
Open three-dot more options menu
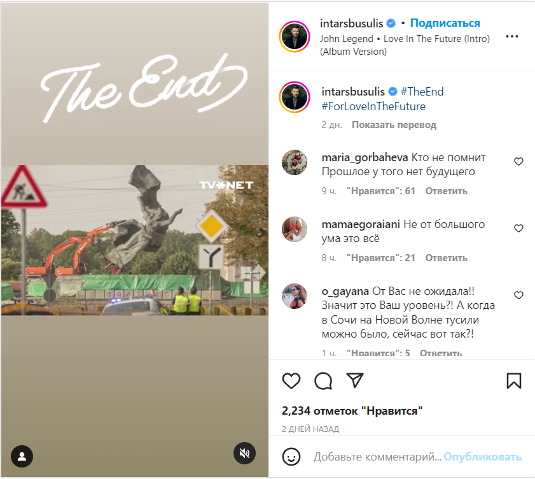[x=512, y=36]
